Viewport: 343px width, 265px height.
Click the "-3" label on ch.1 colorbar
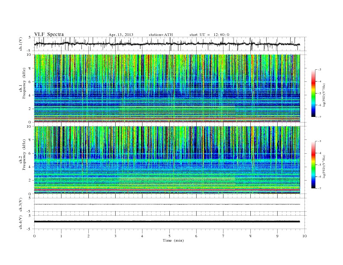(x=320, y=70)
